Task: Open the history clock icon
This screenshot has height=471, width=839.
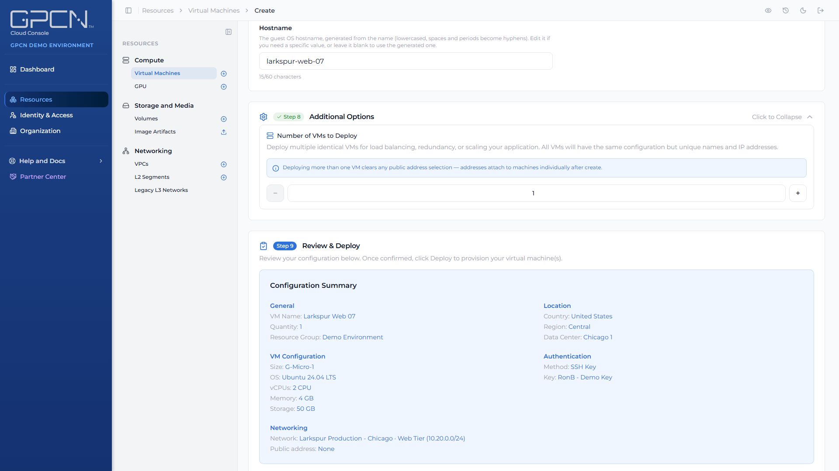Action: 786,10
